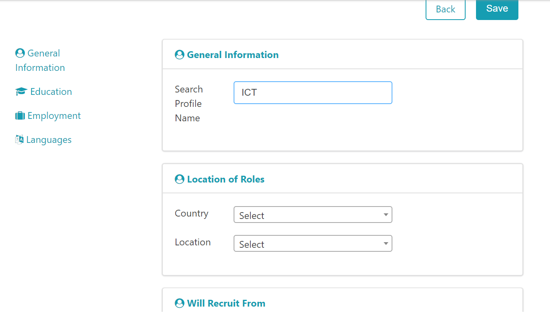The height and width of the screenshot is (313, 550).
Task: Click the Search Profile Name field containing ICT
Action: click(313, 92)
